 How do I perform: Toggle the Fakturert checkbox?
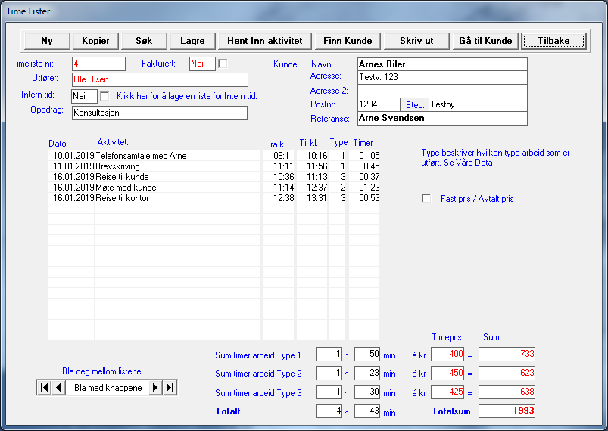tap(223, 64)
